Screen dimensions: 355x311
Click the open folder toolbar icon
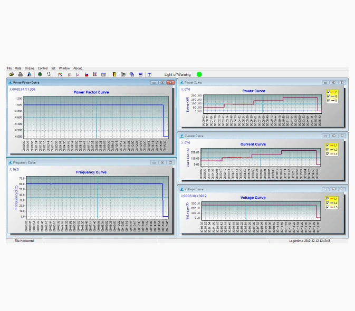[11, 74]
